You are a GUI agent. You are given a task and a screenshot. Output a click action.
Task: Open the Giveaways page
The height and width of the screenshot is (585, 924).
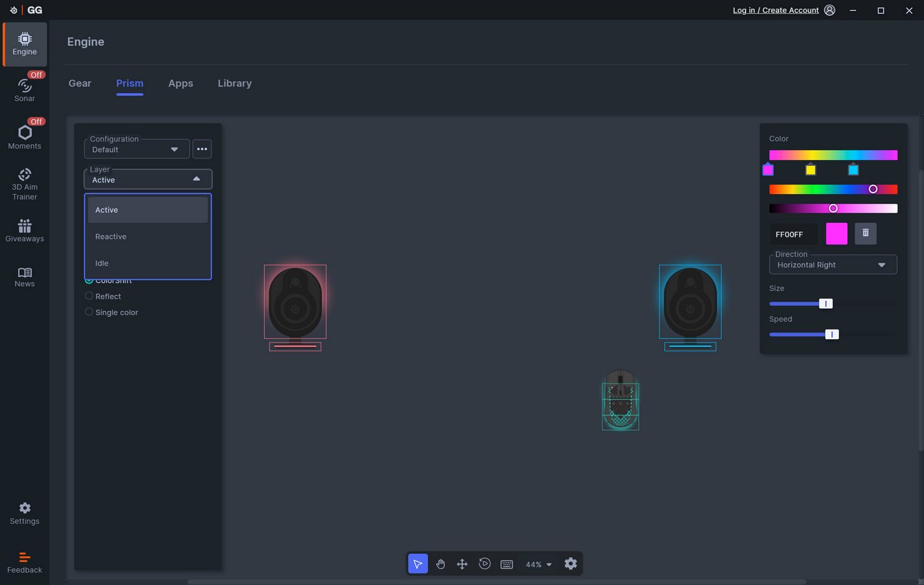(25, 231)
